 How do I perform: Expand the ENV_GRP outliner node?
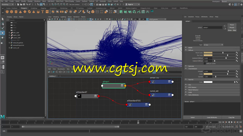coord(9,33)
